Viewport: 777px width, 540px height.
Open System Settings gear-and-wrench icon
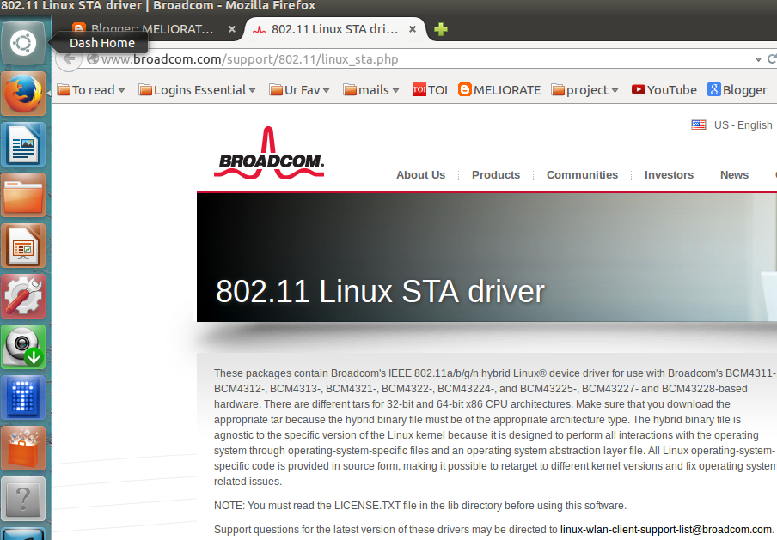coord(23,296)
